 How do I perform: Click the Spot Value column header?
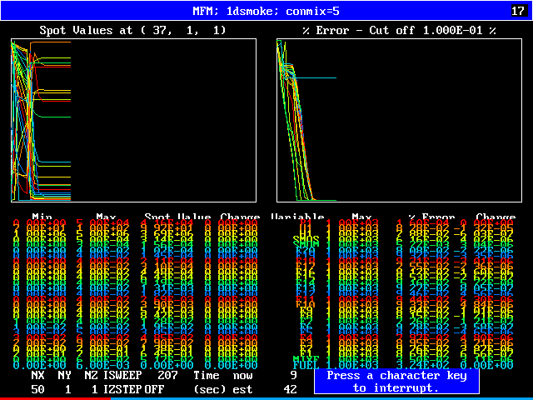click(x=177, y=217)
